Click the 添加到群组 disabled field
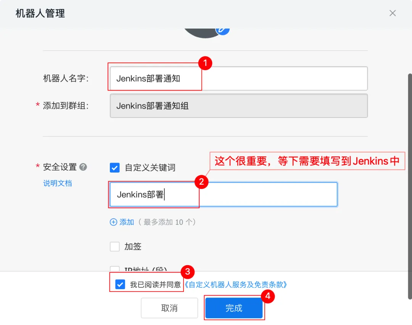This screenshot has width=412, height=325. pos(238,106)
